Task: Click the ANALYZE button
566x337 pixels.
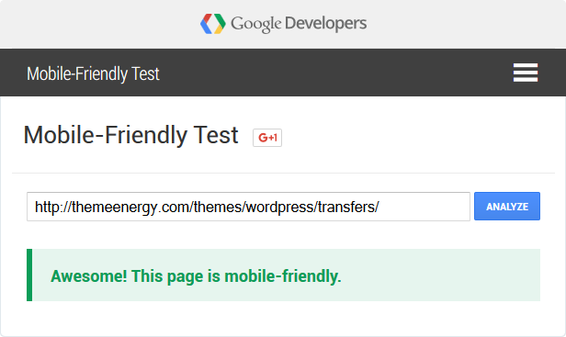Action: [507, 207]
